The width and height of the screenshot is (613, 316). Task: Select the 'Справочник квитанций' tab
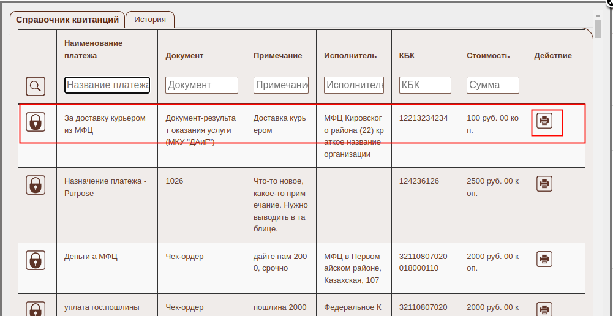[67, 20]
